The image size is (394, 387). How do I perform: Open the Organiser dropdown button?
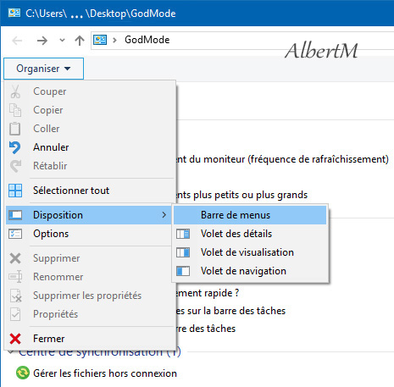click(43, 69)
